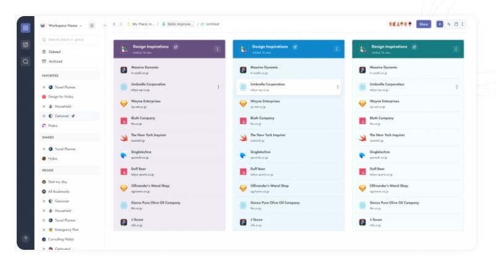Screen dimensions: 496x269
Task: Expand Travel Planner under Shared
Action: 44,149
